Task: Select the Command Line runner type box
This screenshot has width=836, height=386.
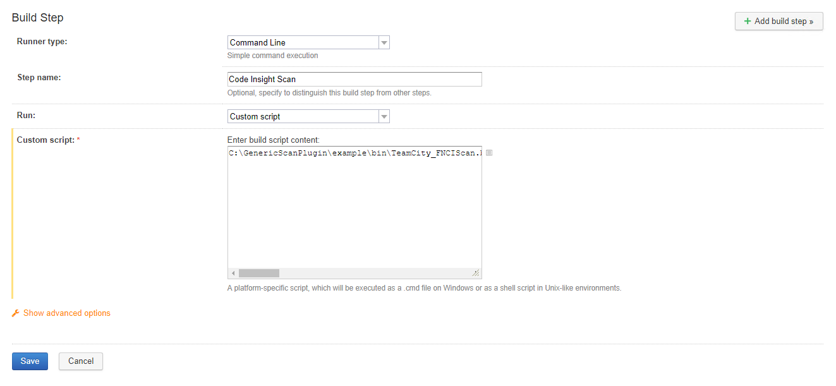Action: [x=303, y=43]
